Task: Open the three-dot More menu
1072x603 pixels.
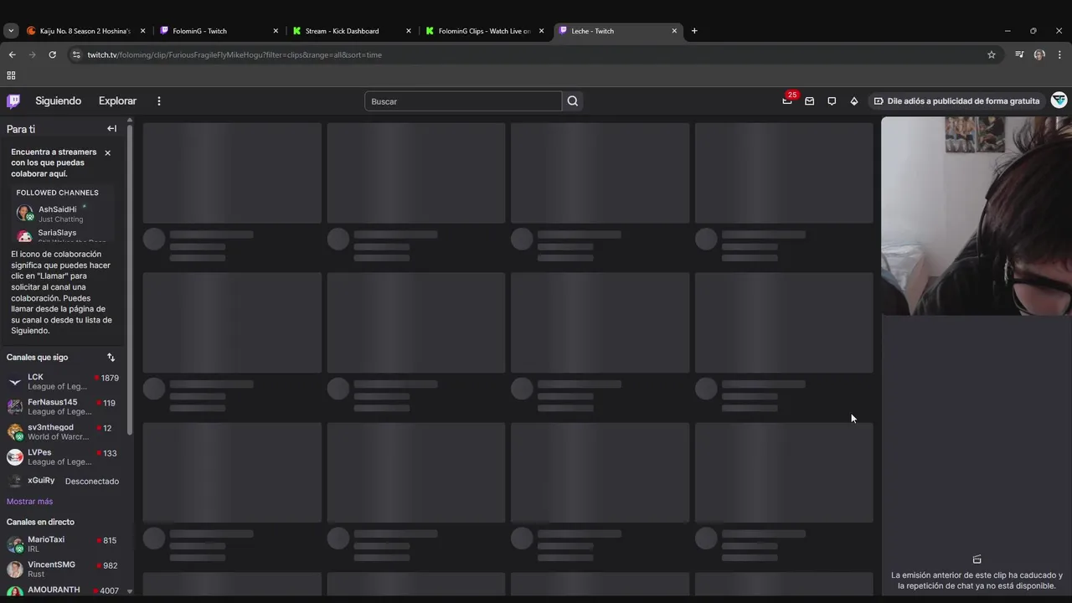Action: coord(159,101)
